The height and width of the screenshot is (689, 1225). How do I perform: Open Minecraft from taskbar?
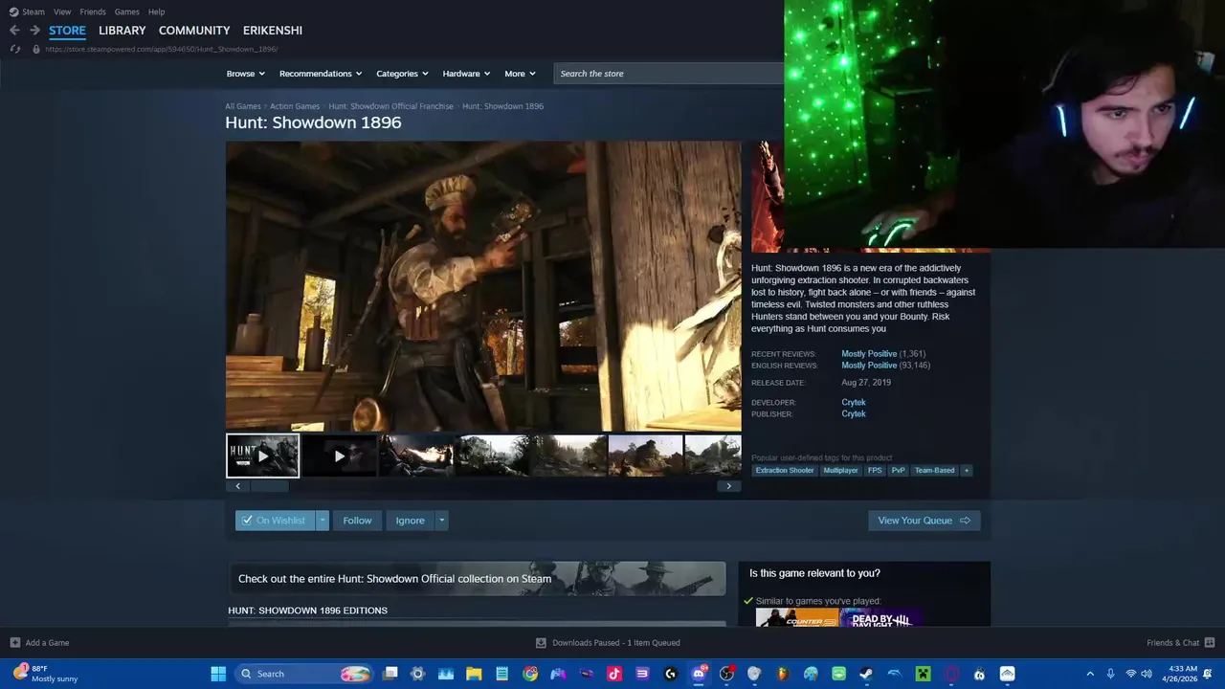[x=923, y=674]
